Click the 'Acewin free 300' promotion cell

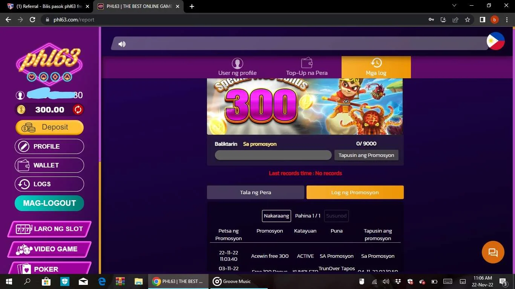coord(270,256)
